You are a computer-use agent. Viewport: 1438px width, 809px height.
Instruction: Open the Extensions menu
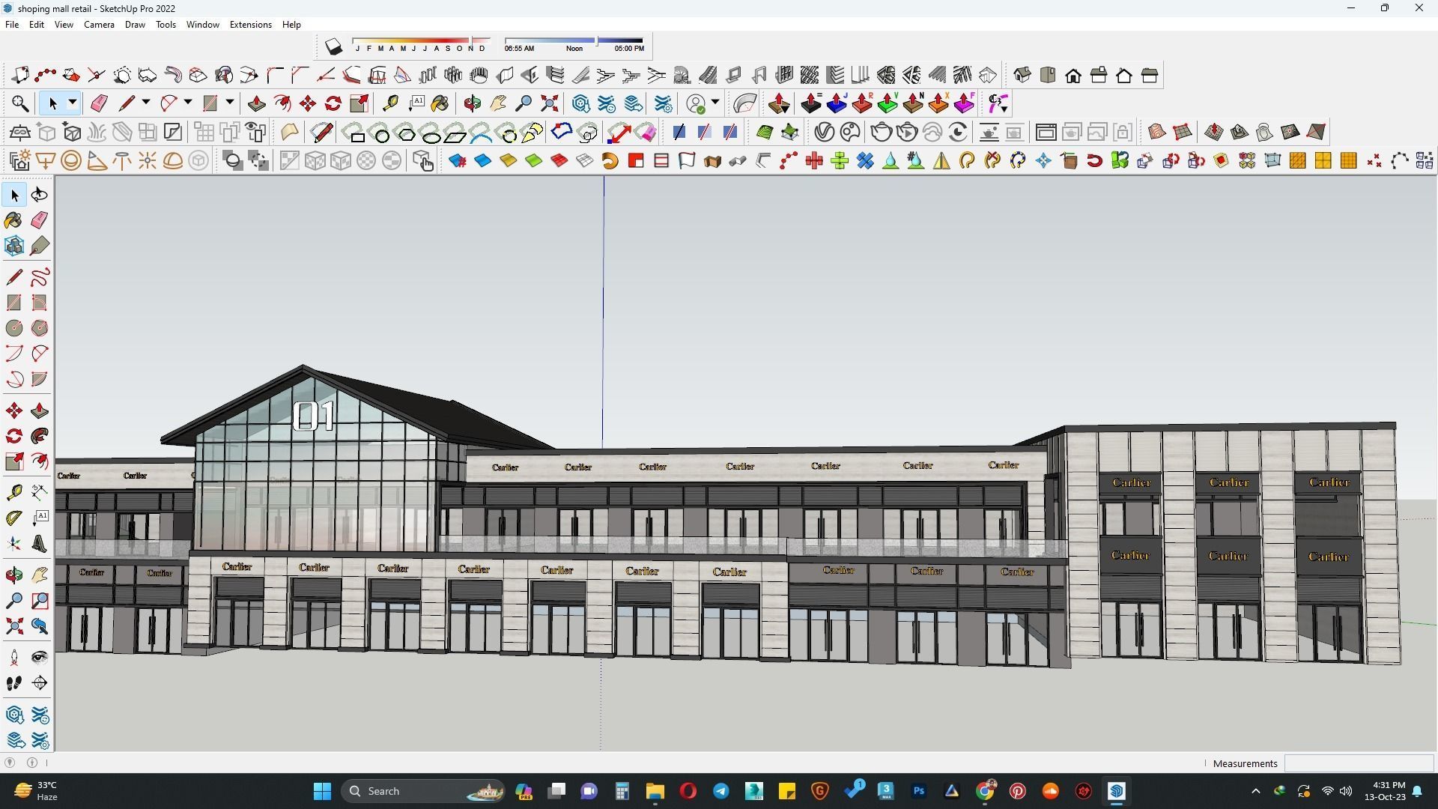click(250, 25)
